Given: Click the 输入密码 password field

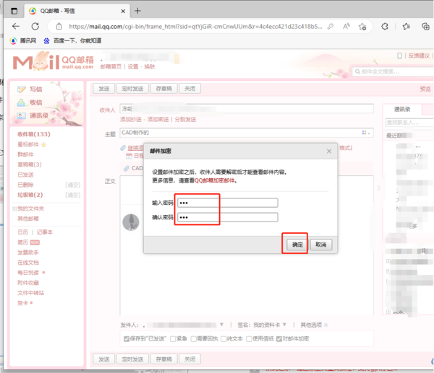Looking at the screenshot, I should (x=227, y=203).
